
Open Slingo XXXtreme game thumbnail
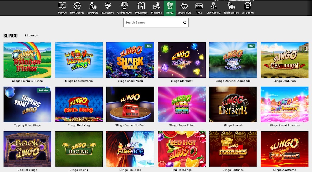coord(285,149)
